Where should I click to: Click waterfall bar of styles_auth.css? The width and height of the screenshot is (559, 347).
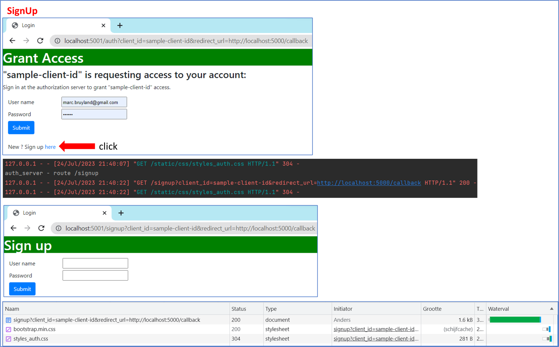pyautogui.click(x=547, y=339)
